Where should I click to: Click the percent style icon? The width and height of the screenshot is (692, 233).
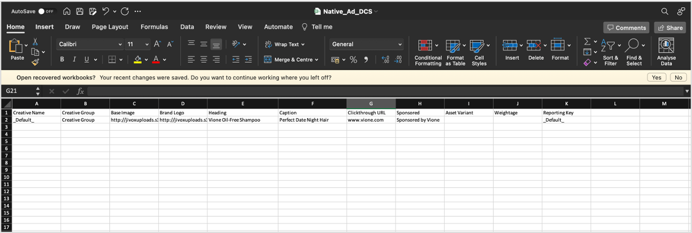353,60
